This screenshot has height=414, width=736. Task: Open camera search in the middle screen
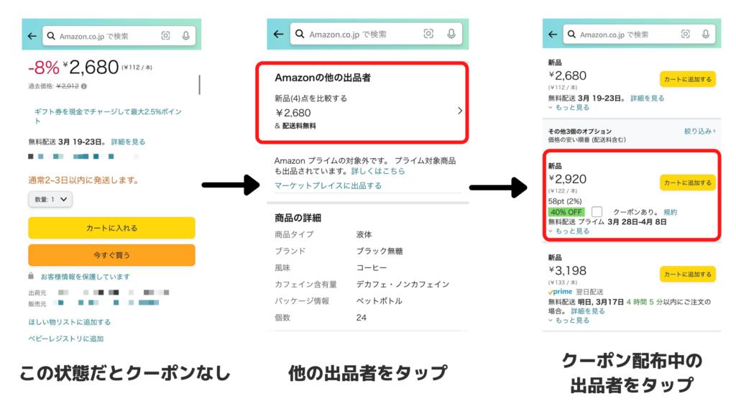428,34
